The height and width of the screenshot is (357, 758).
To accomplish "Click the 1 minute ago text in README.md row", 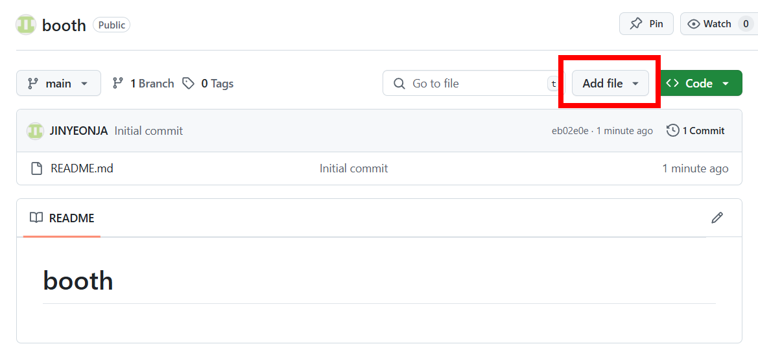I will [695, 168].
